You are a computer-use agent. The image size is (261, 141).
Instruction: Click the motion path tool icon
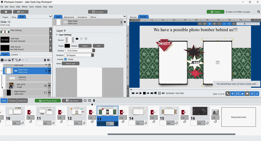(257, 94)
